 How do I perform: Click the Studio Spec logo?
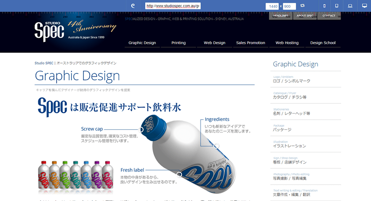[50, 30]
